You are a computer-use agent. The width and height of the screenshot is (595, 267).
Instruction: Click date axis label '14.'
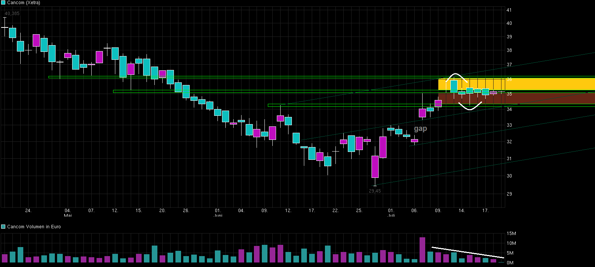click(462, 211)
